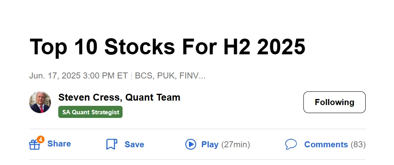394x165 pixels.
Task: Click the (27min) audio duration
Action: pyautogui.click(x=235, y=144)
